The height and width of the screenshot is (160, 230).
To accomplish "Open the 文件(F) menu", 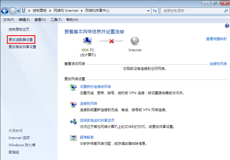I will tap(8, 19).
